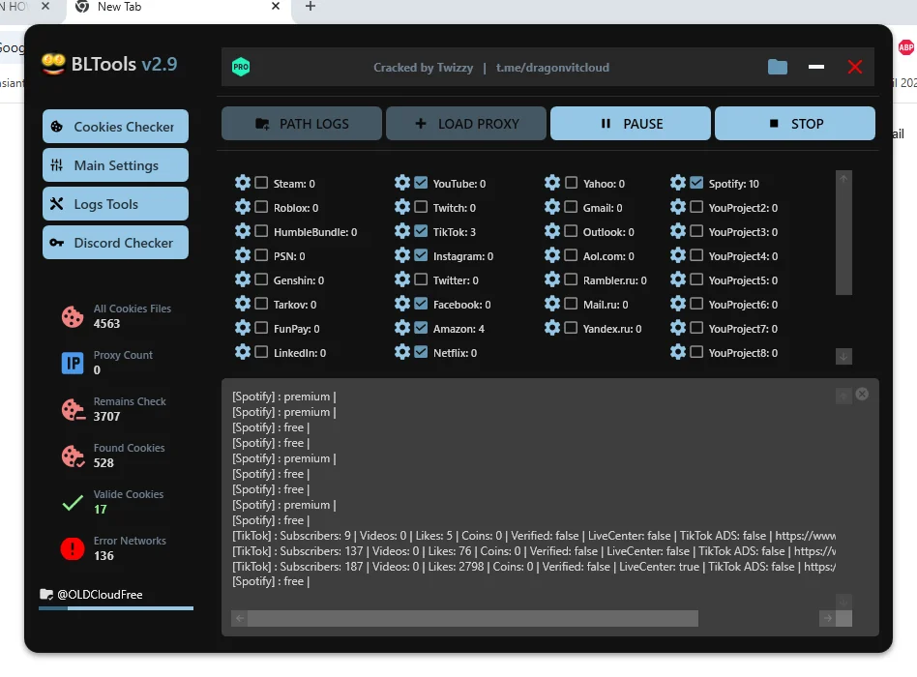Click the ABP extension icon in Chrome
Viewport: 917px width, 677px height.
tap(906, 47)
